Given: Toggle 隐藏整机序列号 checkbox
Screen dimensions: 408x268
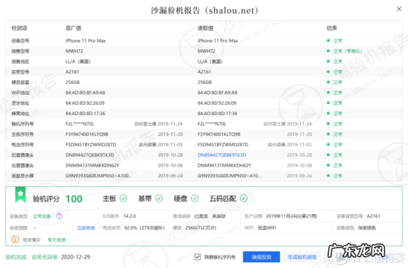Looking at the screenshot, I should [x=197, y=257].
